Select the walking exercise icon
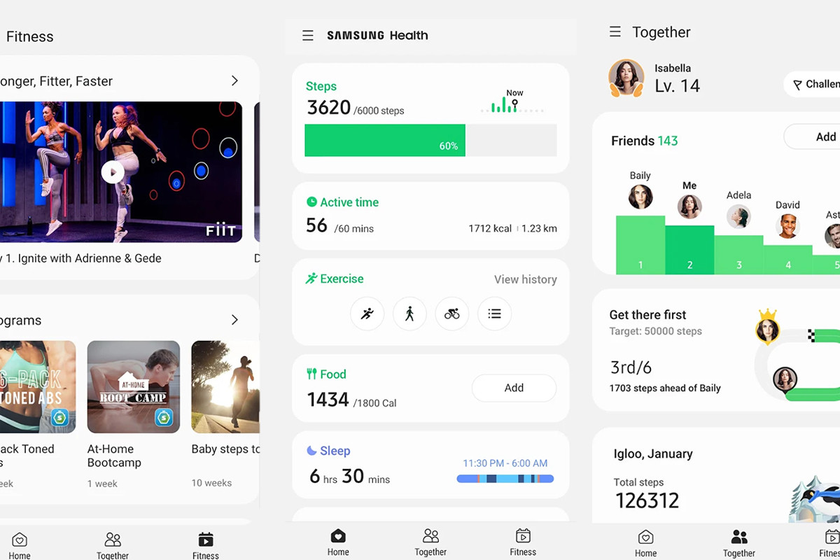The height and width of the screenshot is (560, 840). tap(409, 314)
